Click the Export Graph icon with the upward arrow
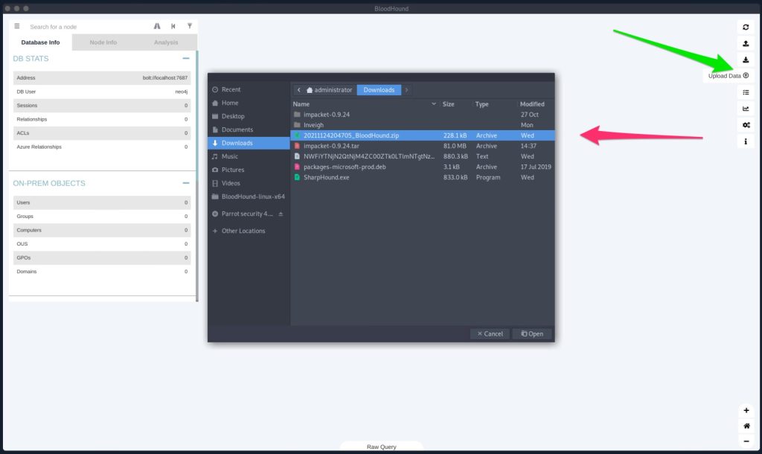Image resolution: width=762 pixels, height=454 pixels. (x=746, y=44)
